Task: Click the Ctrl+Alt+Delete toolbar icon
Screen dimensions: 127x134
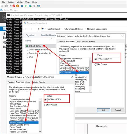Action: (x=2, y=6)
